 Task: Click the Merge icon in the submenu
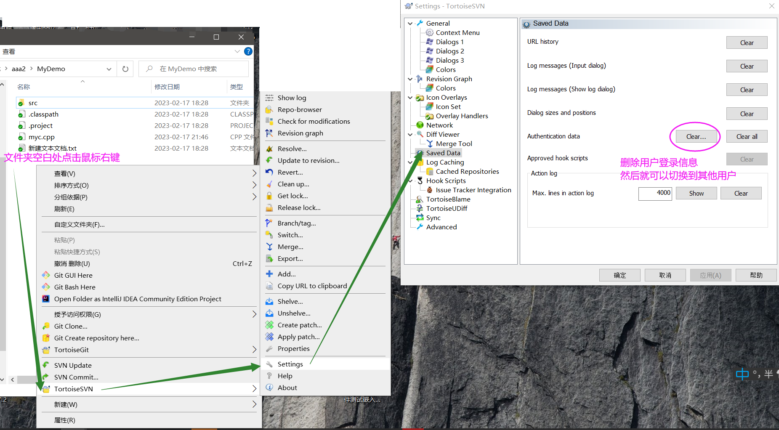269,247
